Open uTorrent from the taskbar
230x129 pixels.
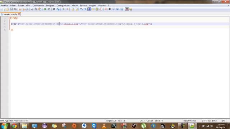[144, 126]
